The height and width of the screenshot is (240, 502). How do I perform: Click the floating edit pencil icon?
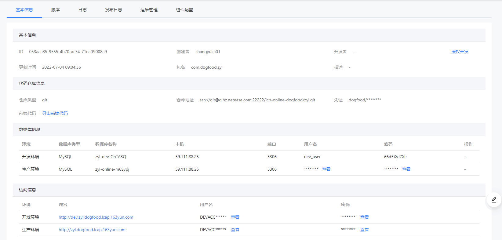(494, 200)
